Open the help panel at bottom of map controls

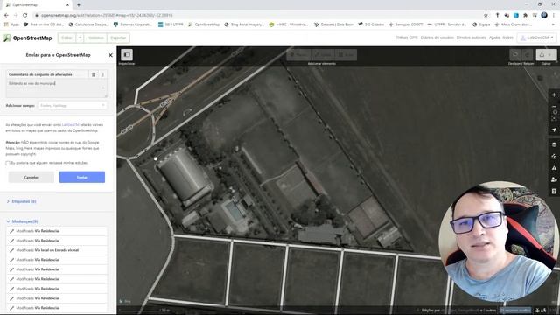pos(554,192)
